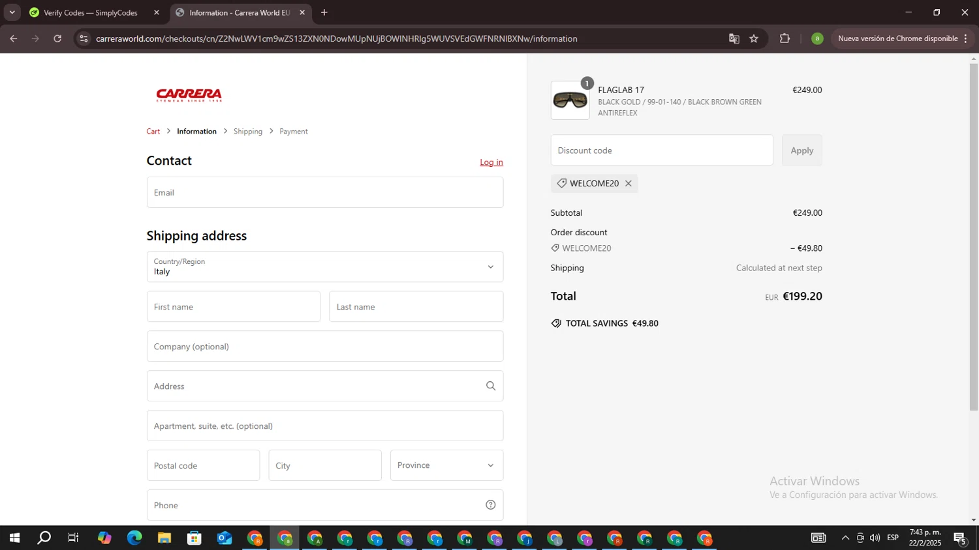The width and height of the screenshot is (979, 550).
Task: Click the FLAGLAB 17 product name
Action: 621,91
